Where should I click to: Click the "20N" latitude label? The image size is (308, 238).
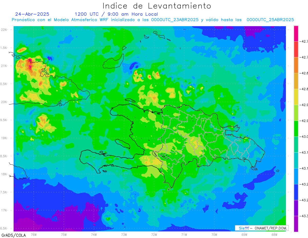(4, 102)
